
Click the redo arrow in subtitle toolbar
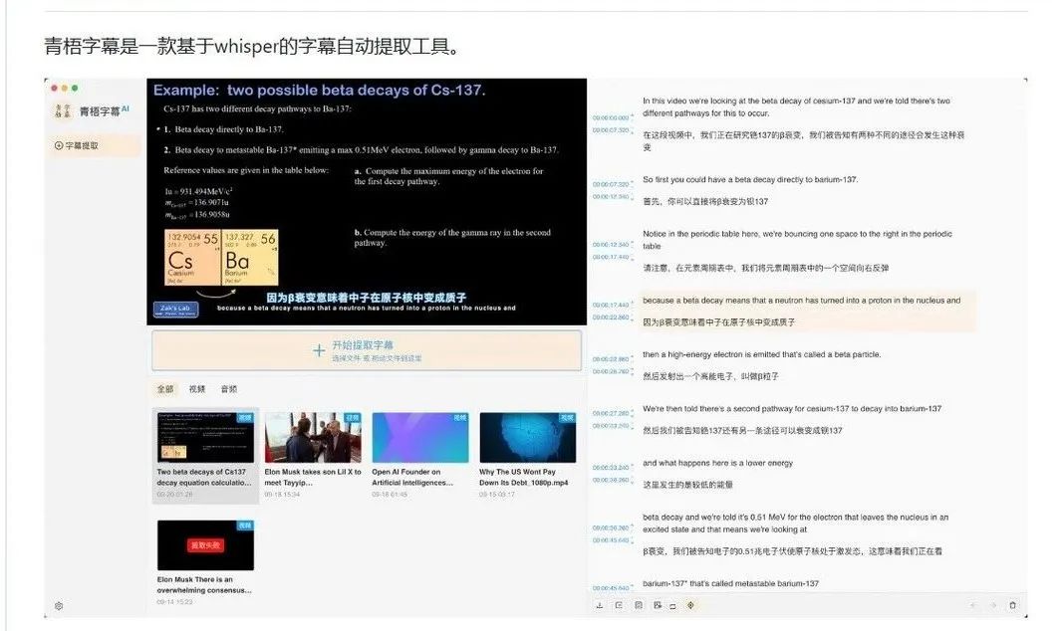tap(993, 605)
